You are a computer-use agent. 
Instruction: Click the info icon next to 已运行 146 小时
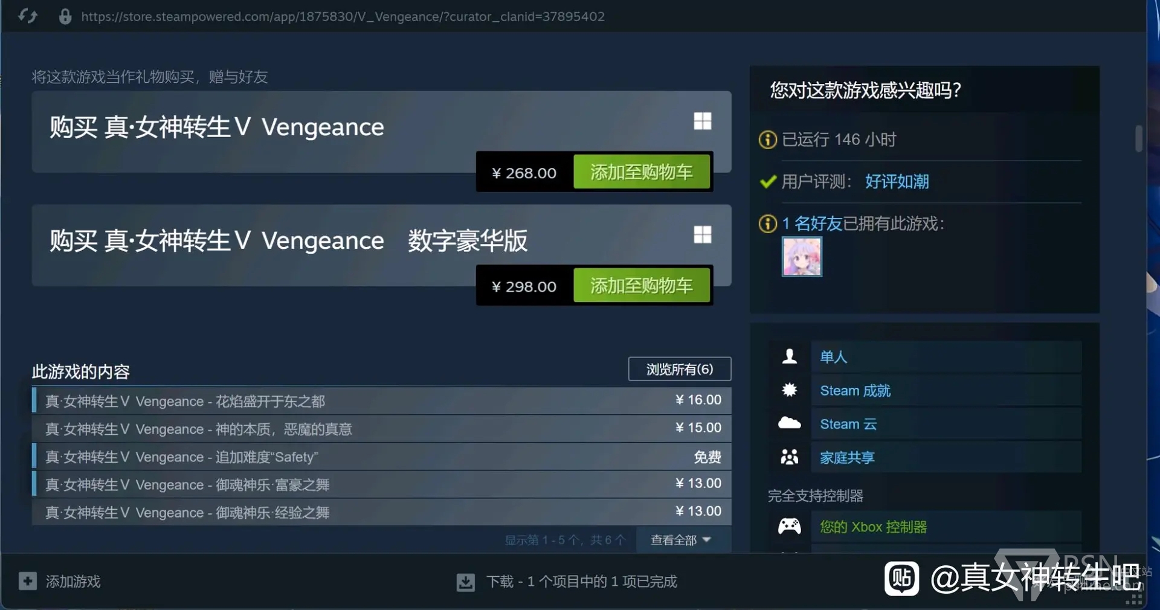coord(767,140)
